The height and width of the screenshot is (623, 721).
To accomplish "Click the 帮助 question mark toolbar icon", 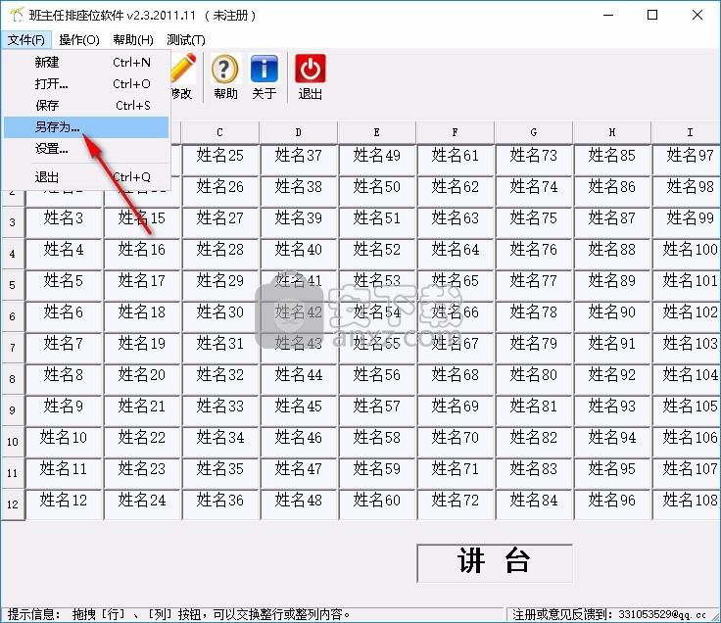I will pos(225,76).
